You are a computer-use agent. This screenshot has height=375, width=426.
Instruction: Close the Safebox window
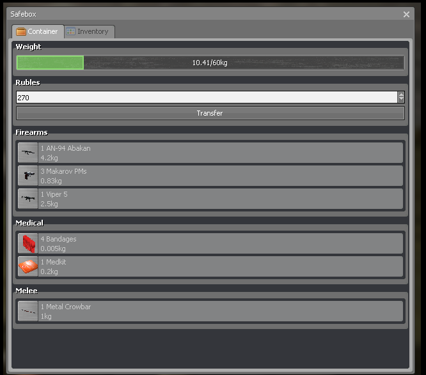pos(406,15)
